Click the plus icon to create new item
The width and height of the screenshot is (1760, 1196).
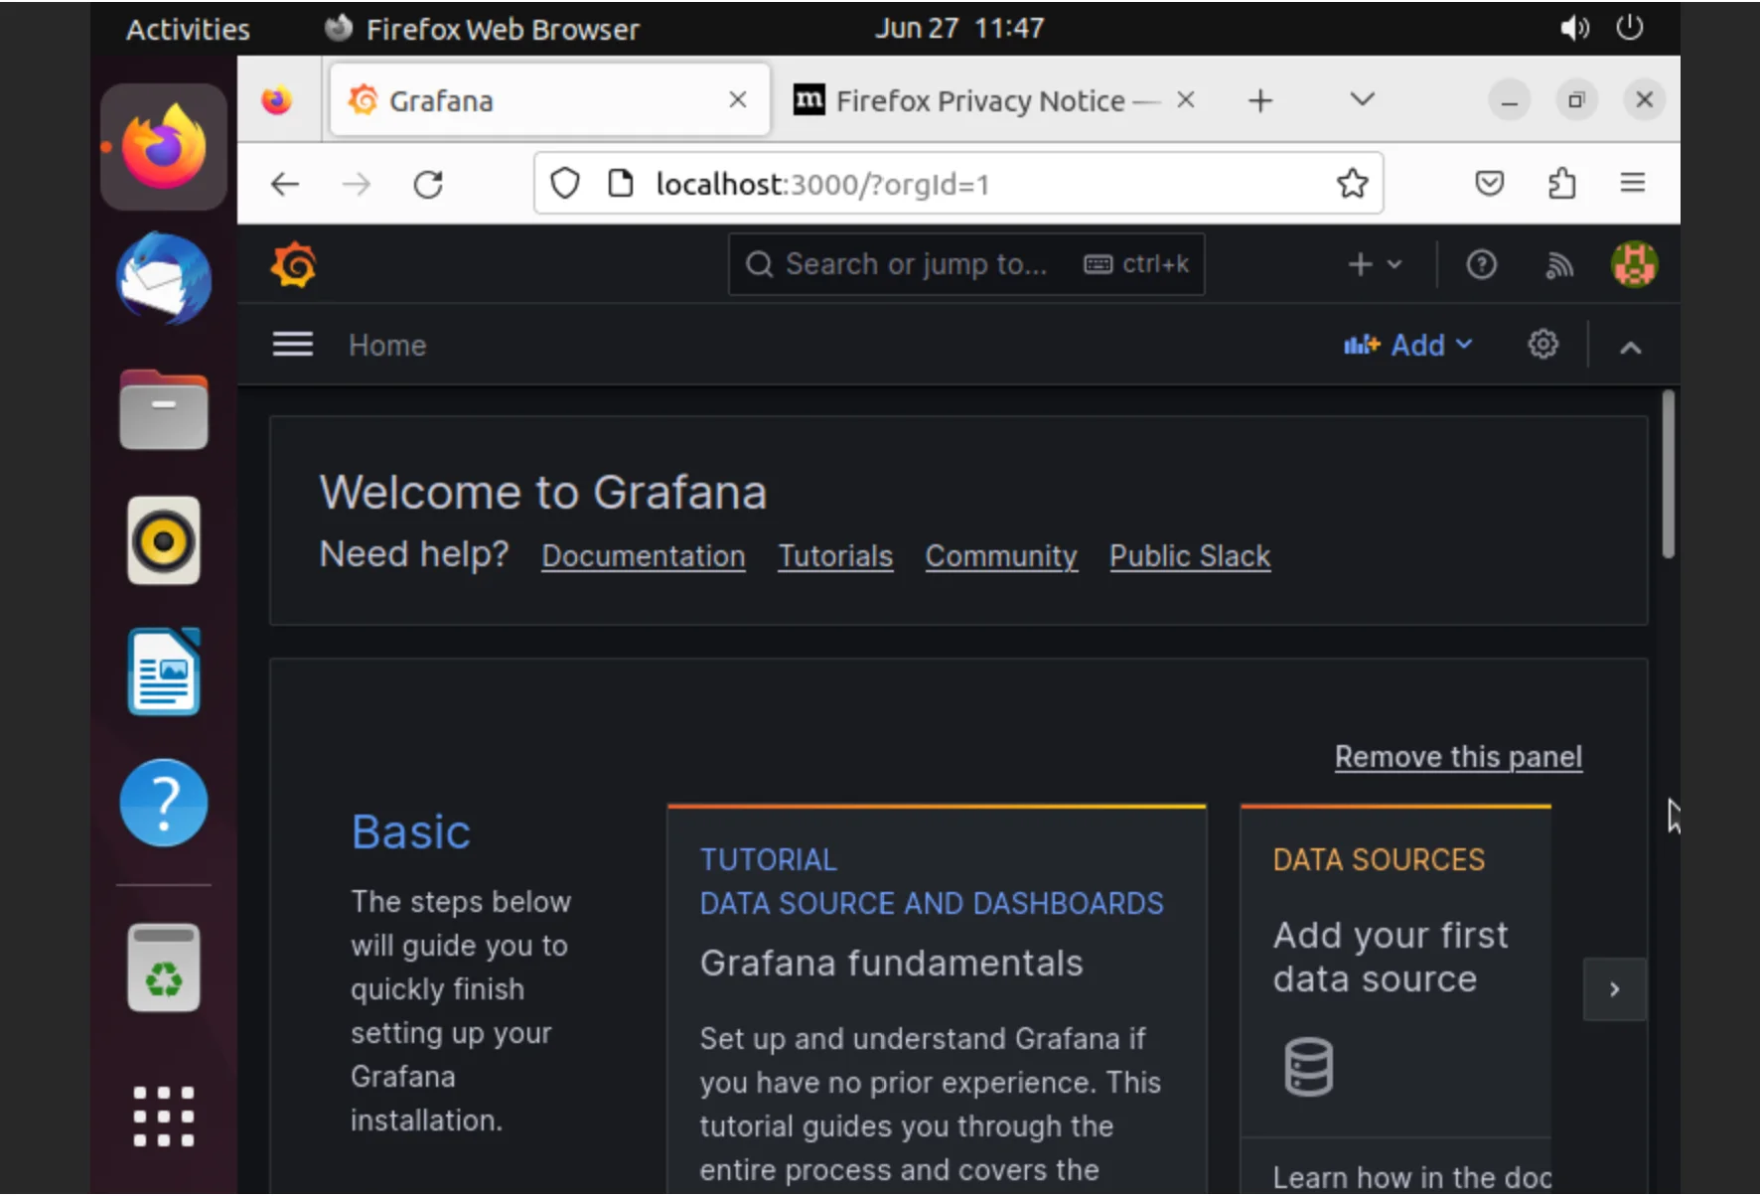pyautogui.click(x=1360, y=264)
